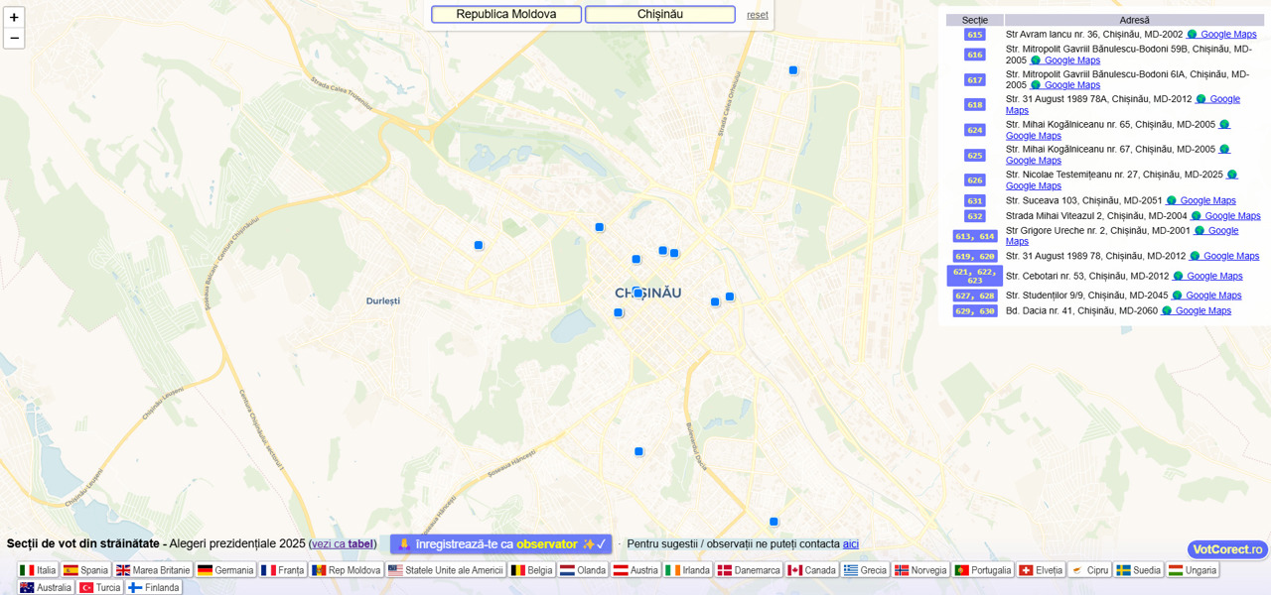Open the 'vezi ca tabel' link
Viewport: 1271px width, 595px height.
tap(343, 543)
